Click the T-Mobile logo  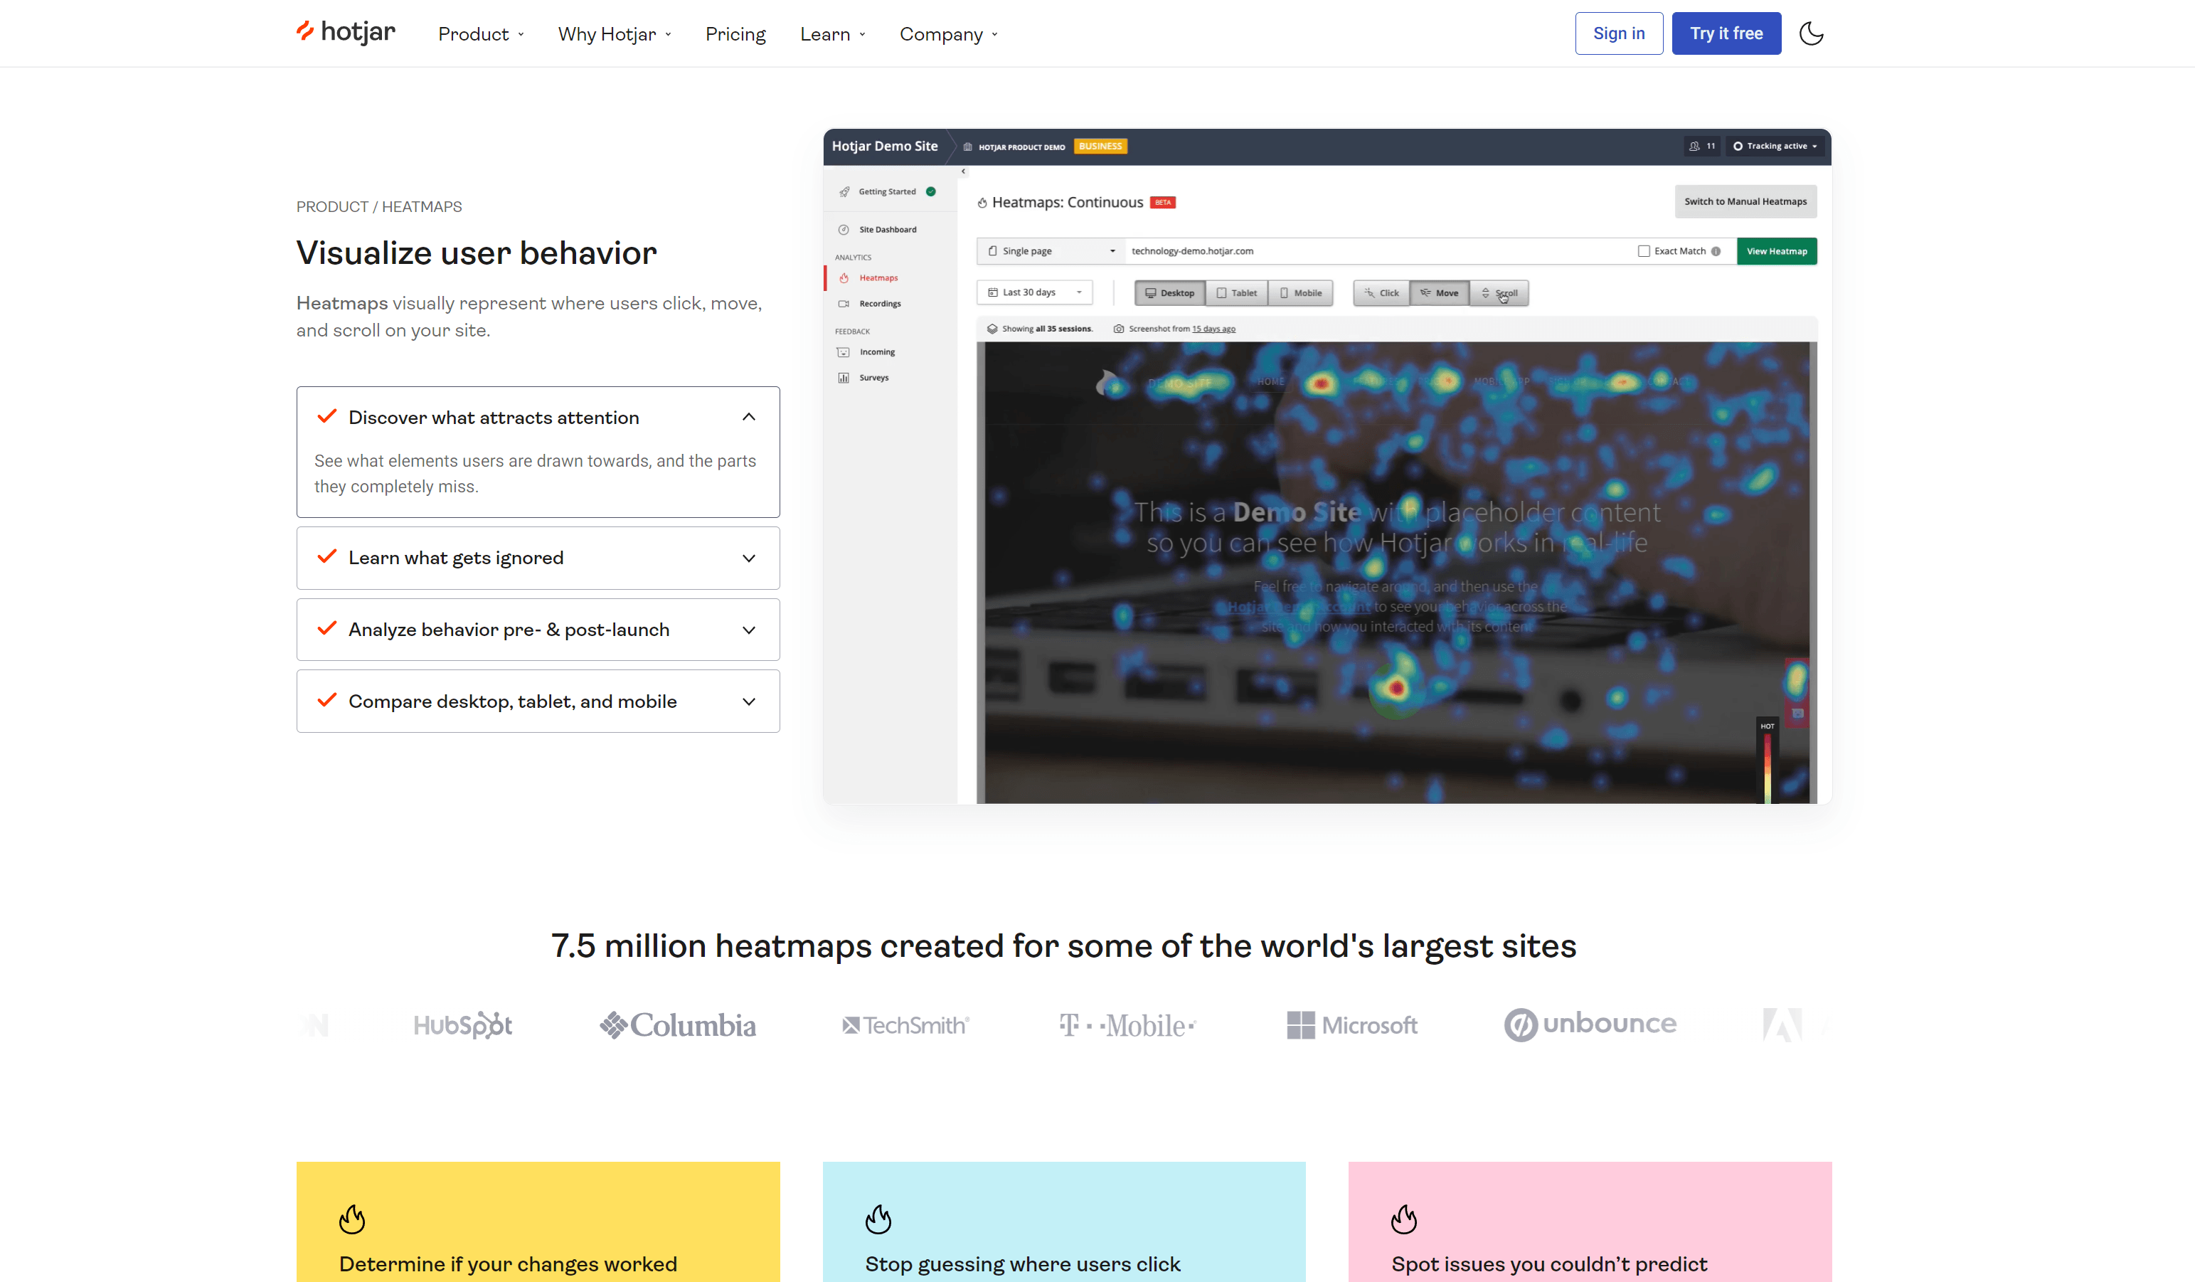pyautogui.click(x=1127, y=1025)
